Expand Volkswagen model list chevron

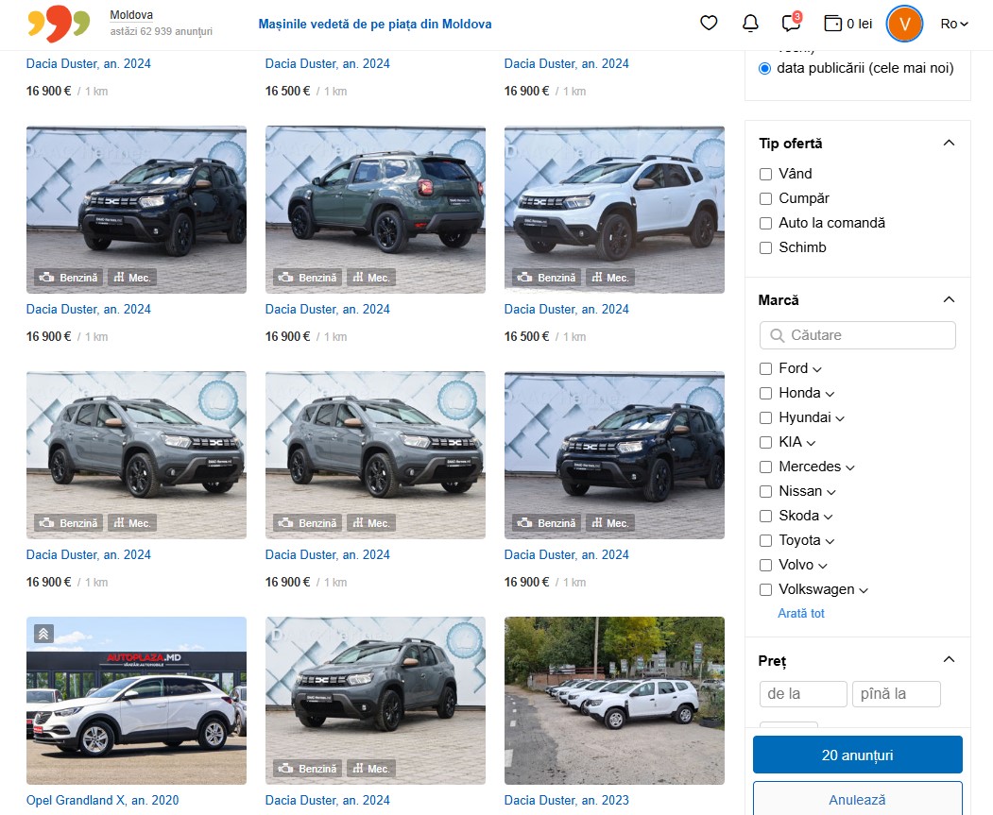pyautogui.click(x=864, y=590)
